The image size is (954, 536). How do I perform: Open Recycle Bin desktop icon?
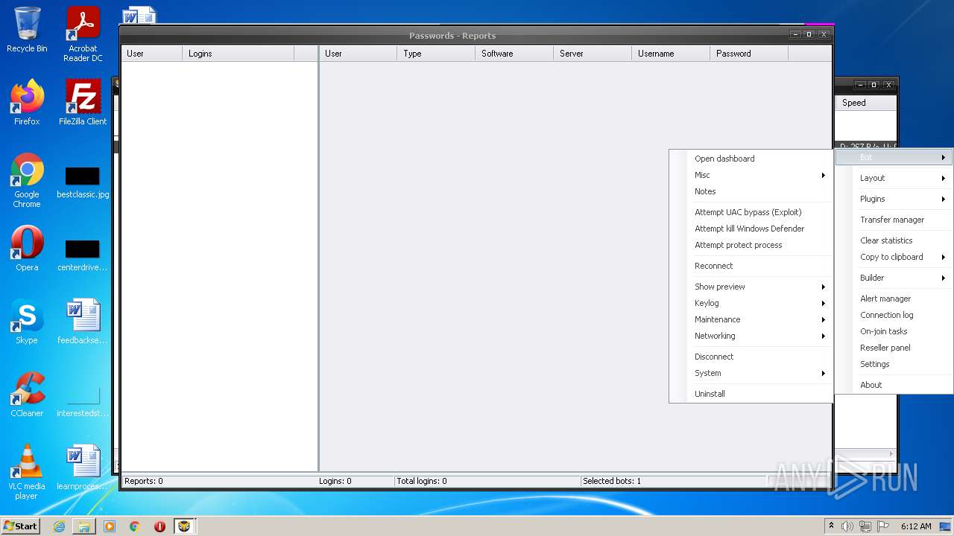pos(27,30)
